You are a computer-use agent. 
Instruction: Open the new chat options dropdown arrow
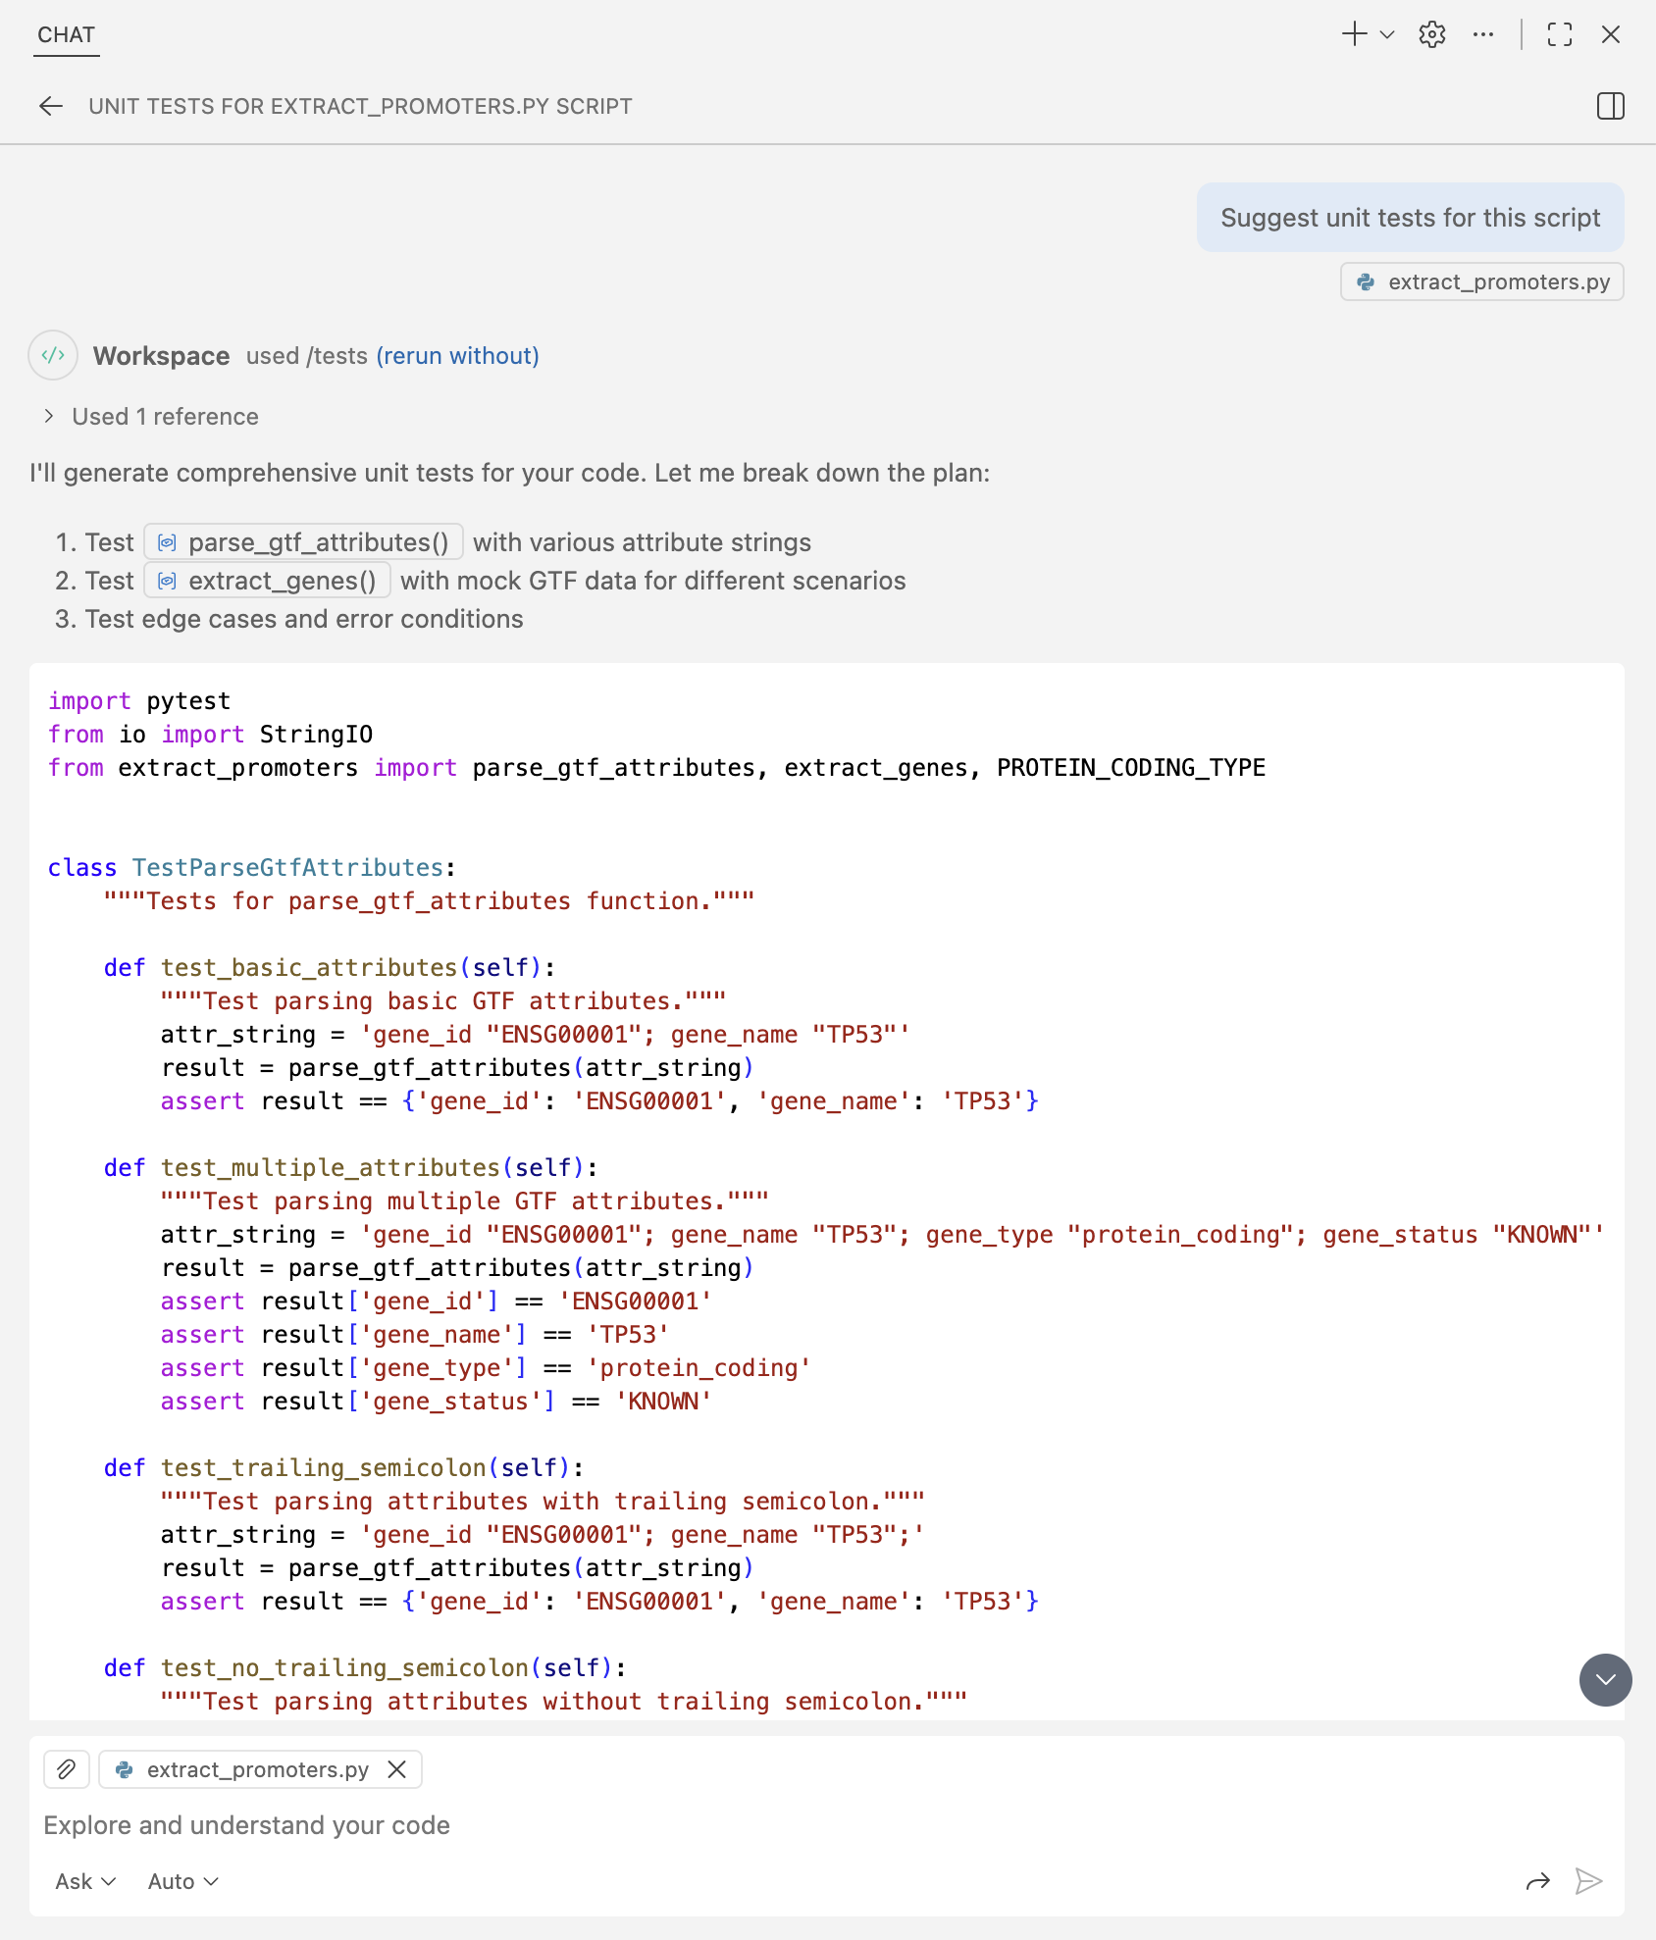[1387, 34]
